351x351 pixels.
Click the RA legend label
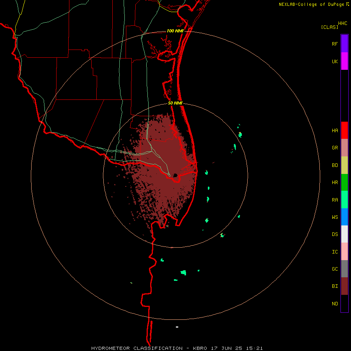pyautogui.click(x=335, y=200)
